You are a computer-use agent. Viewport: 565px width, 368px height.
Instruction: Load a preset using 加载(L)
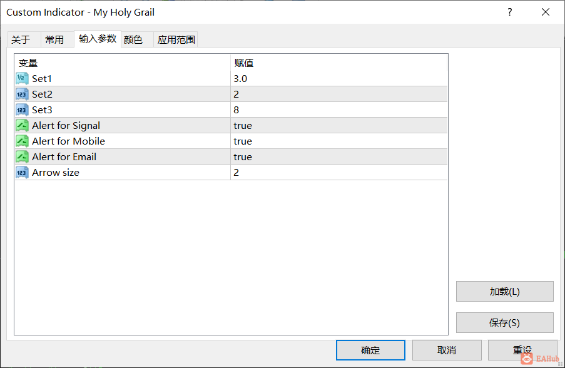[504, 291]
